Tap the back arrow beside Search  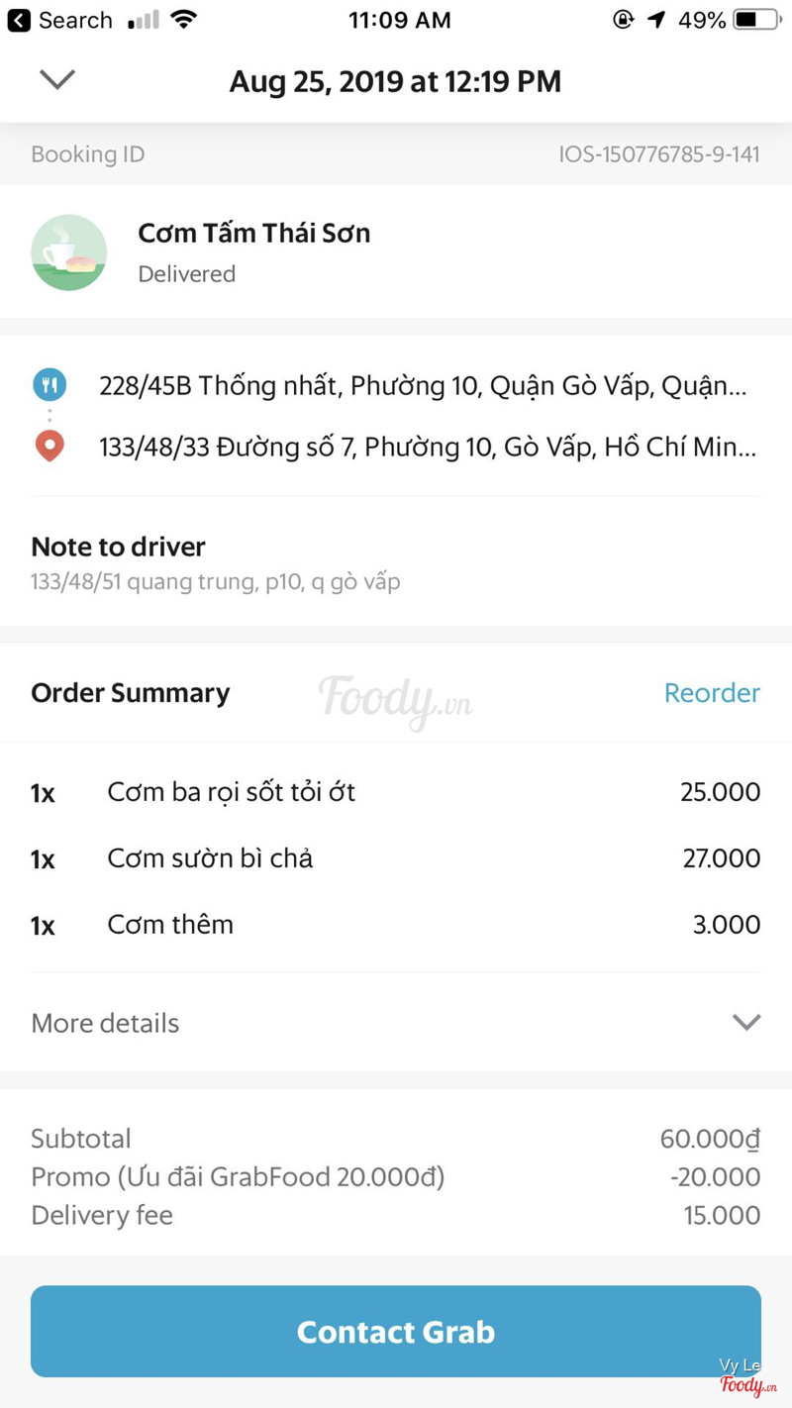tap(19, 20)
